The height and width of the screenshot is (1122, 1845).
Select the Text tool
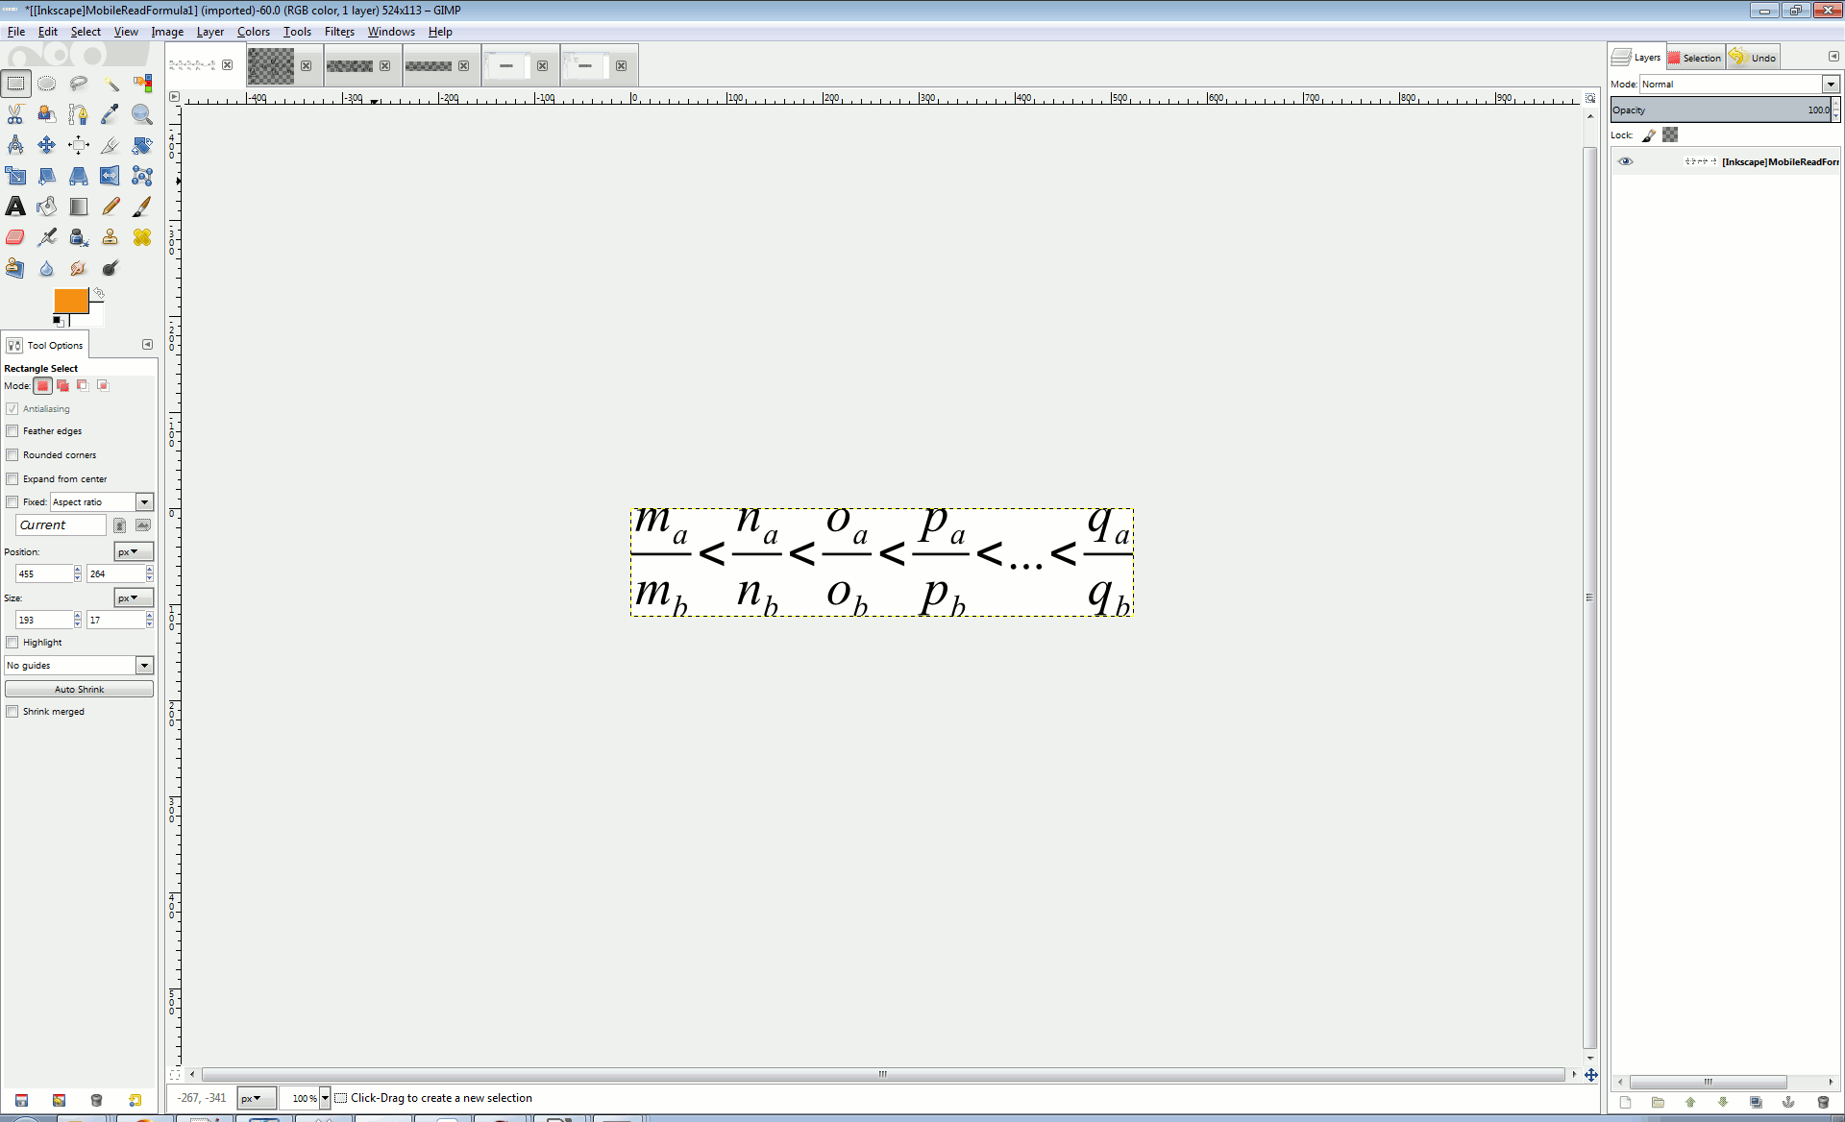click(15, 207)
